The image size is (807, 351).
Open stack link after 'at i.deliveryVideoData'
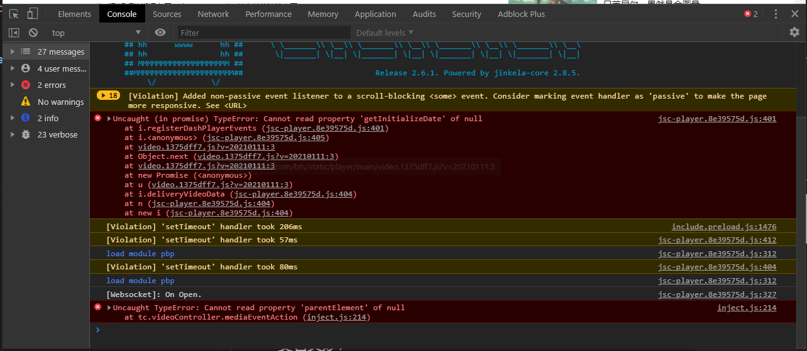(x=293, y=194)
